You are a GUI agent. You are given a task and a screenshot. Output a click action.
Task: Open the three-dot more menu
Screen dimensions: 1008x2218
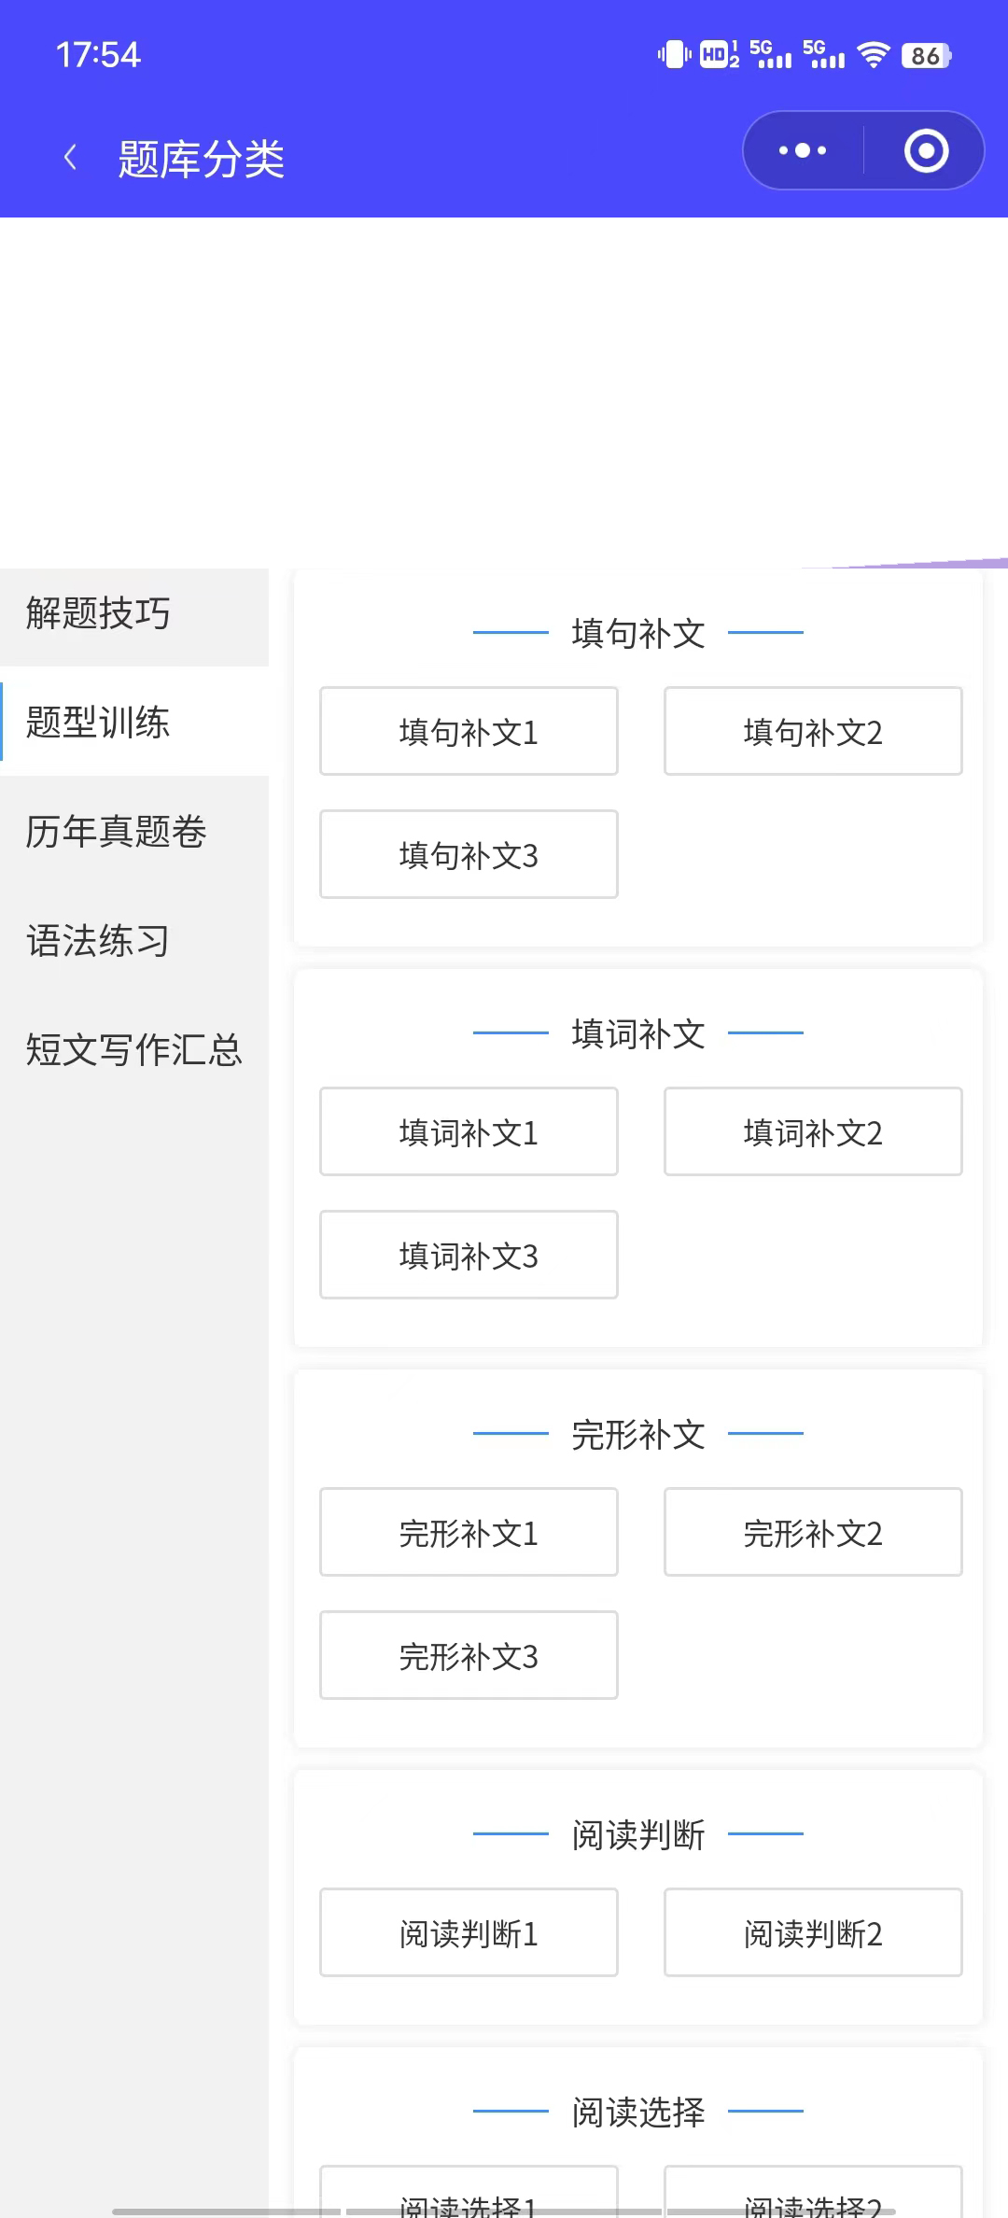(x=803, y=150)
